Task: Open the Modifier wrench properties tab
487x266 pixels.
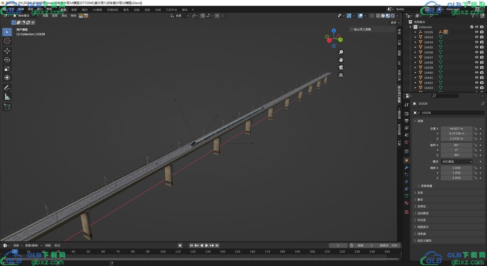Action: point(407,167)
